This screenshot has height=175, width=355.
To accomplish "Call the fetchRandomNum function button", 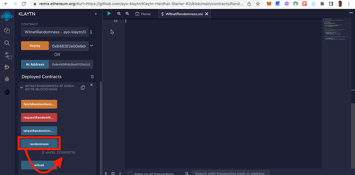I will [x=39, y=104].
